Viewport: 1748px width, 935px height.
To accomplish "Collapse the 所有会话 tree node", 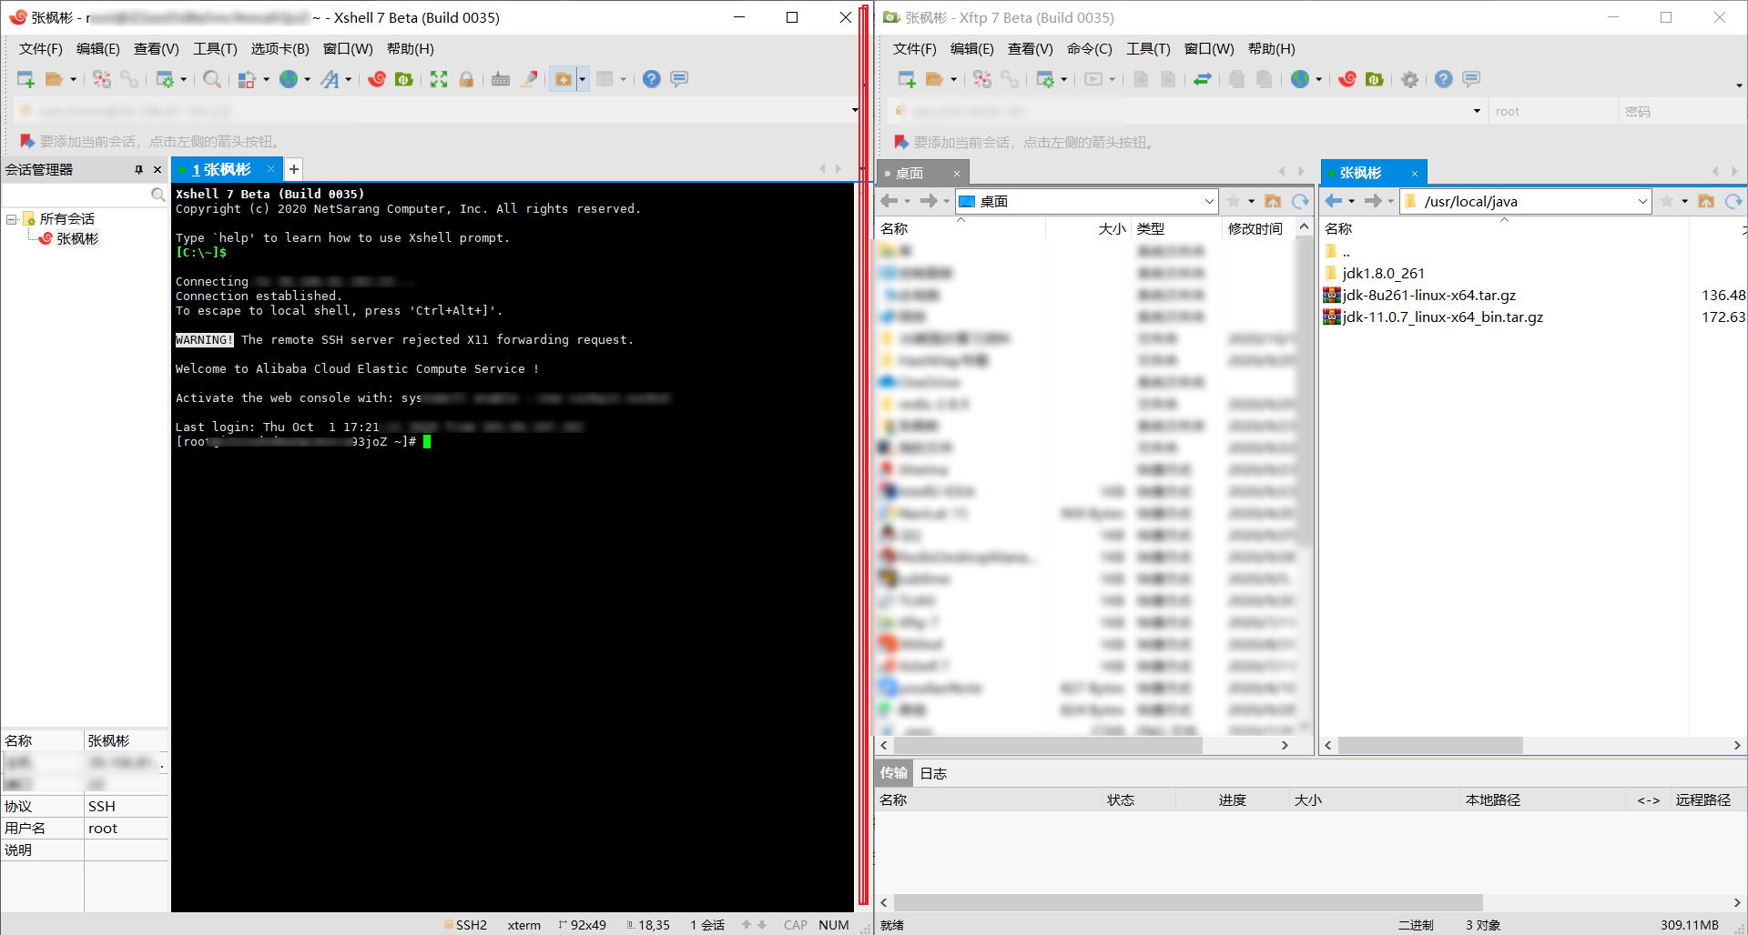I will coord(12,219).
